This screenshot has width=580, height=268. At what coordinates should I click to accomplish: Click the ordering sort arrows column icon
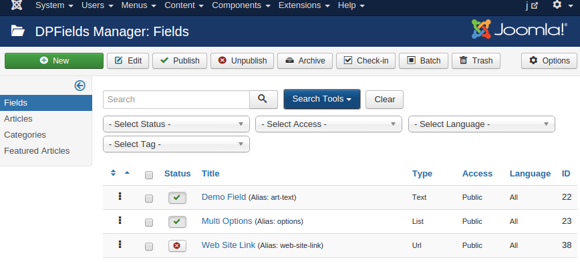114,173
